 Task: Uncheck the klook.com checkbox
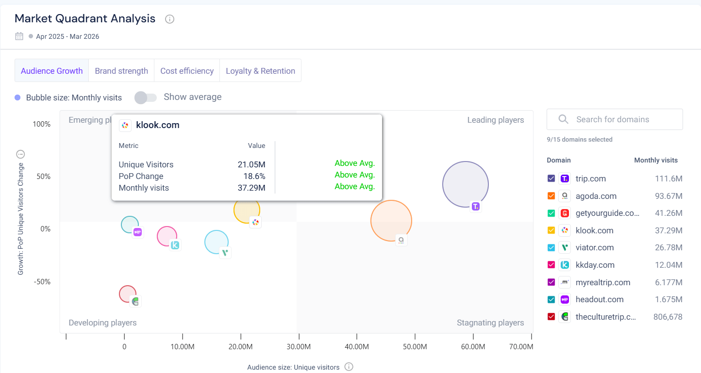coord(551,230)
